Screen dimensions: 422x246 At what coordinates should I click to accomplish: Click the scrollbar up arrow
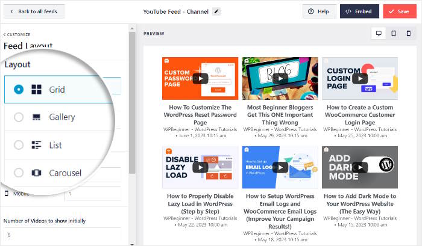click(132, 28)
